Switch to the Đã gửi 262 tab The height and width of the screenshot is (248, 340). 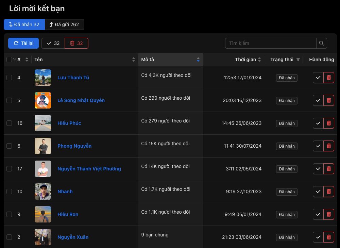[64, 24]
